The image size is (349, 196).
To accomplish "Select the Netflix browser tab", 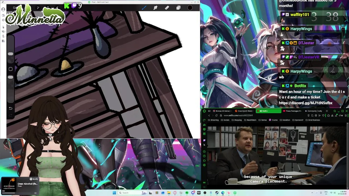I will point(269,111).
